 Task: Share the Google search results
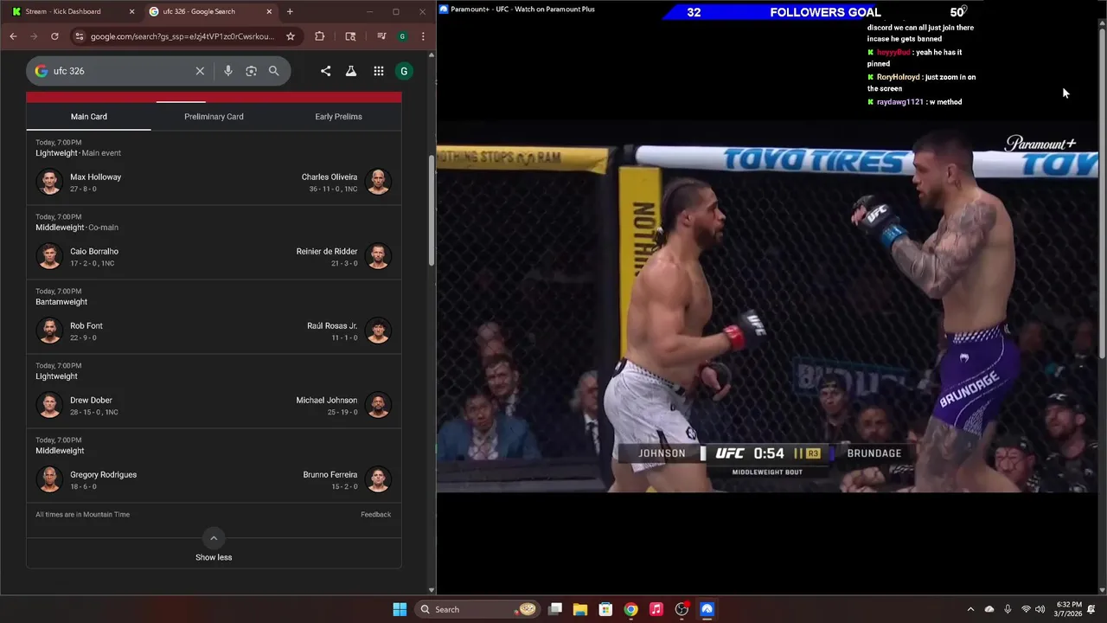(325, 71)
